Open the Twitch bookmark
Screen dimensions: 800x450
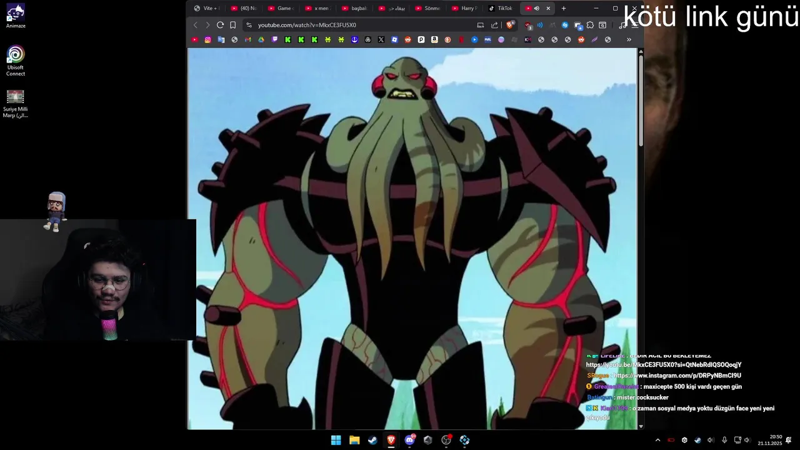(274, 39)
